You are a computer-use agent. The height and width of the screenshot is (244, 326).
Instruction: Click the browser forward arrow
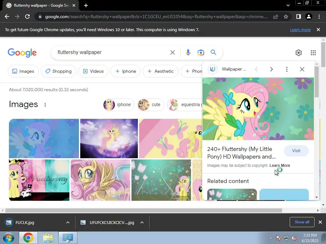click(17, 17)
